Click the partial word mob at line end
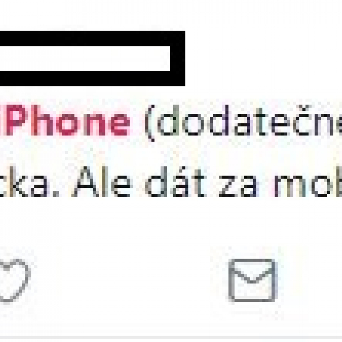The image size is (342, 342). coord(308,182)
